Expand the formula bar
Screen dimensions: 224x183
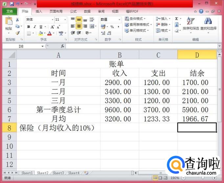click(x=220, y=46)
